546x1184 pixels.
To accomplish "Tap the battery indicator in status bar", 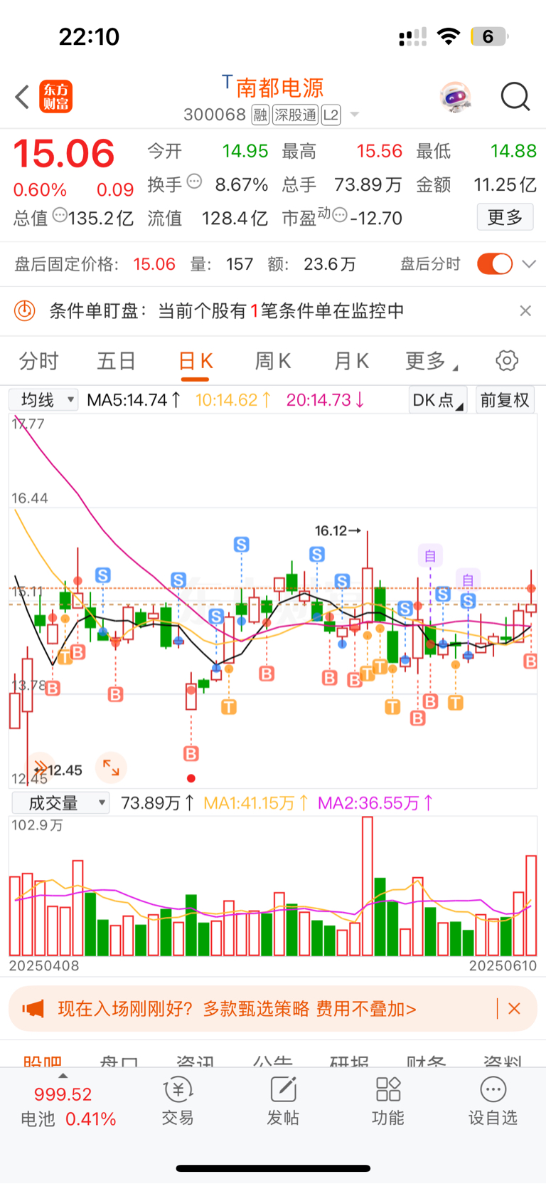I will click(x=490, y=36).
